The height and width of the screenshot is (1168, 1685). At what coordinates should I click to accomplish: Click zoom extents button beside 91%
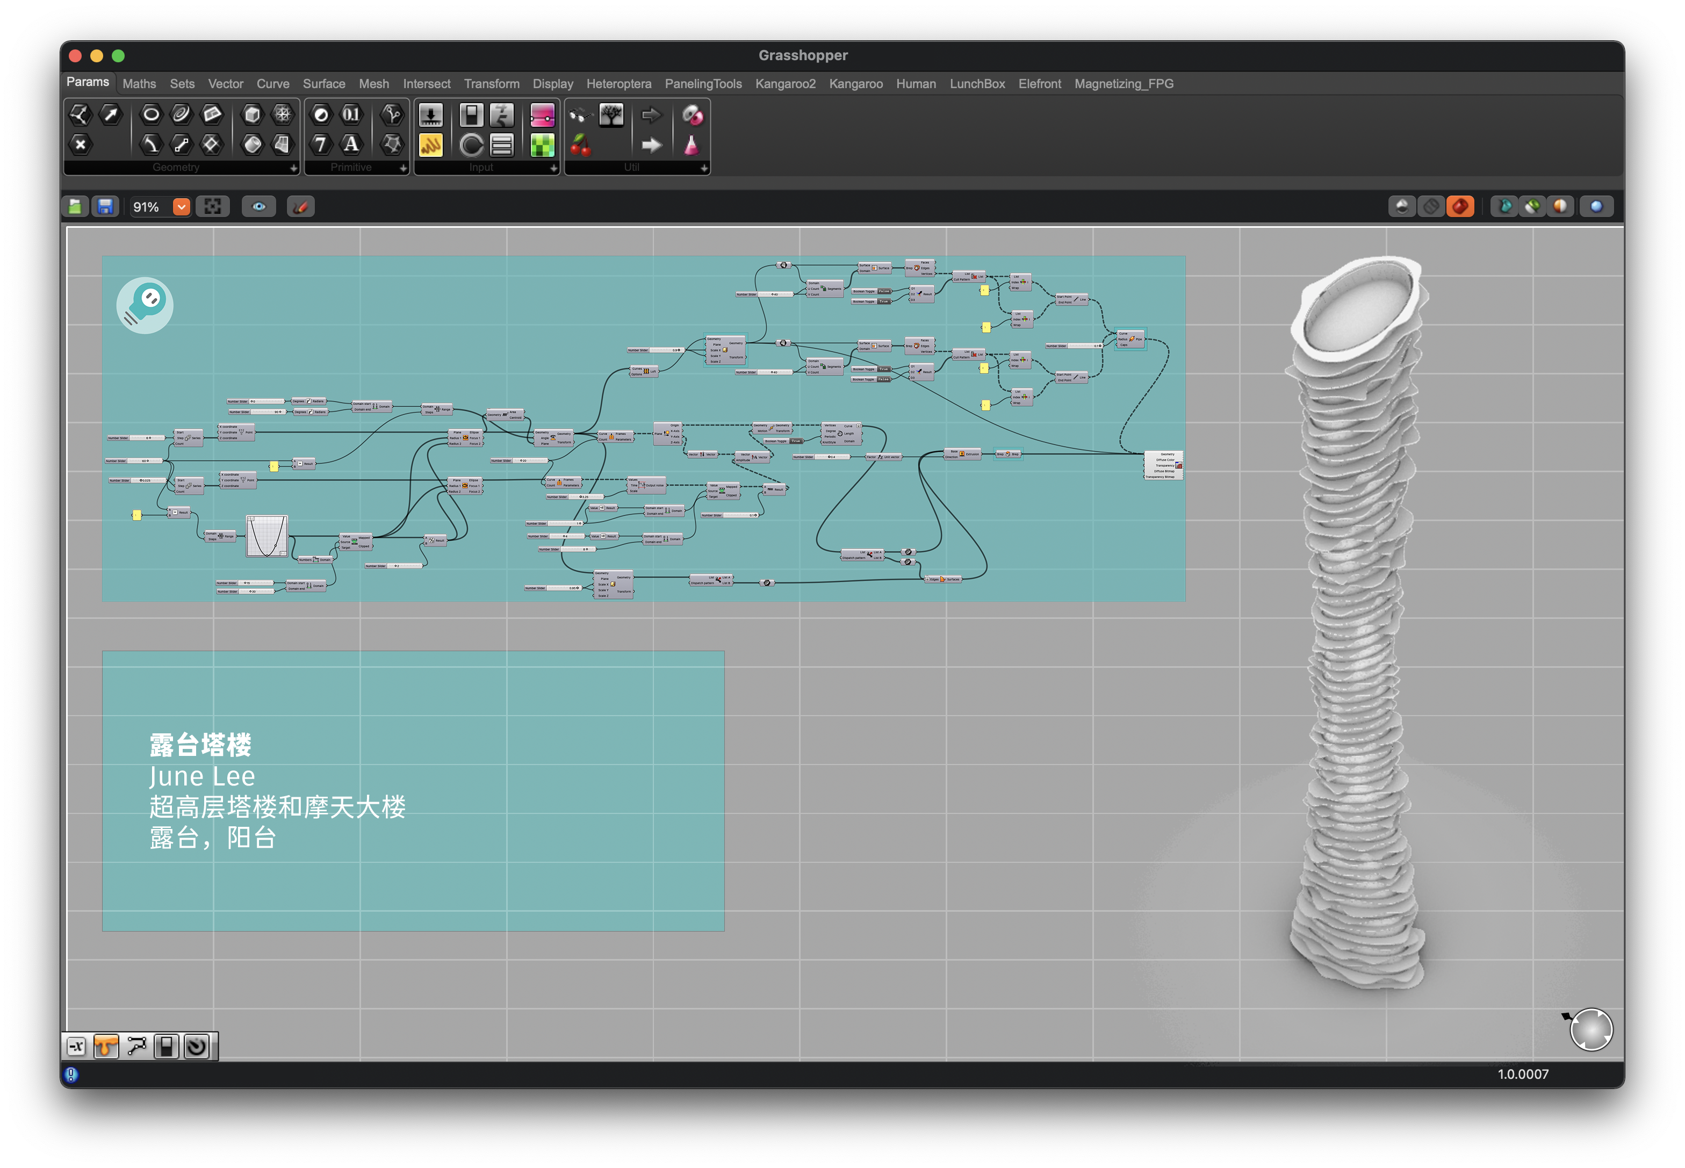(212, 207)
